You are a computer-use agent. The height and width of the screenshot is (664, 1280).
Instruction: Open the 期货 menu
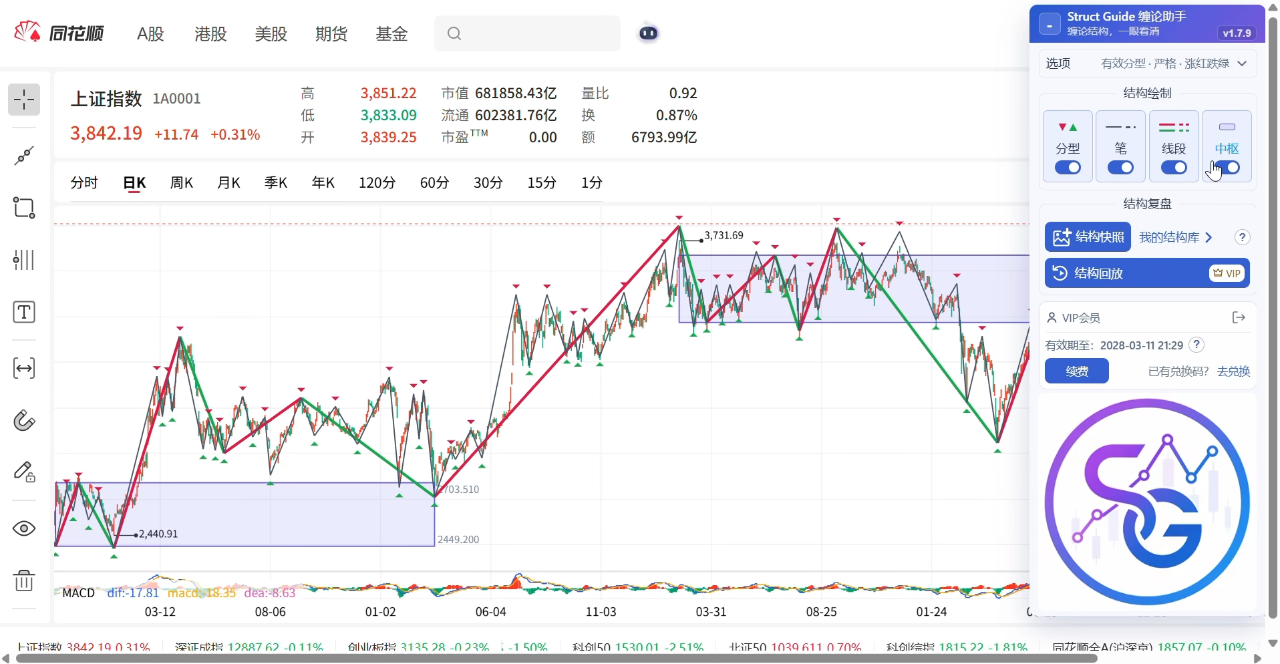coord(331,33)
